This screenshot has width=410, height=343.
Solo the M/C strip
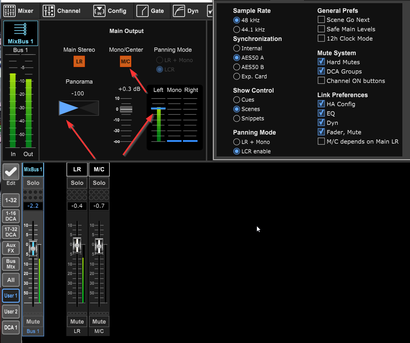pos(99,183)
